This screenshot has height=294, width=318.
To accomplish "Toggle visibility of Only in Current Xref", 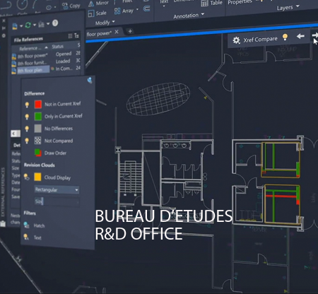I will tap(27, 117).
